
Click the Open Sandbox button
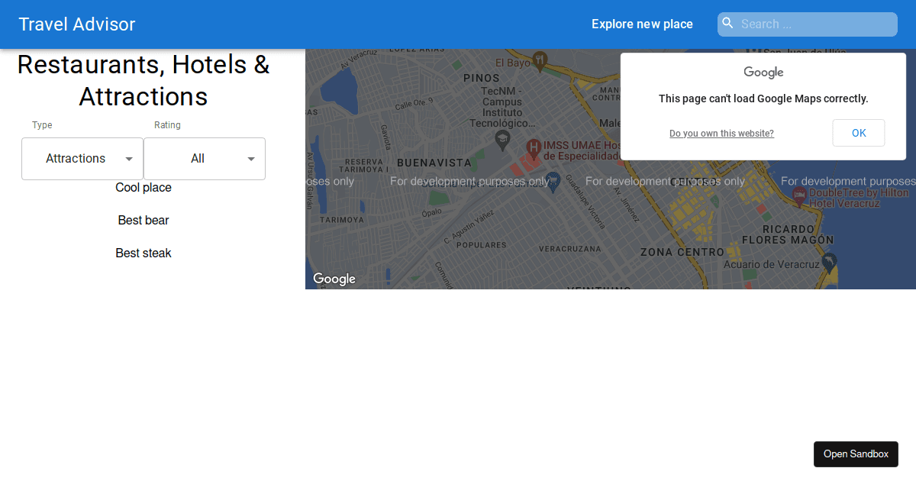pos(856,454)
